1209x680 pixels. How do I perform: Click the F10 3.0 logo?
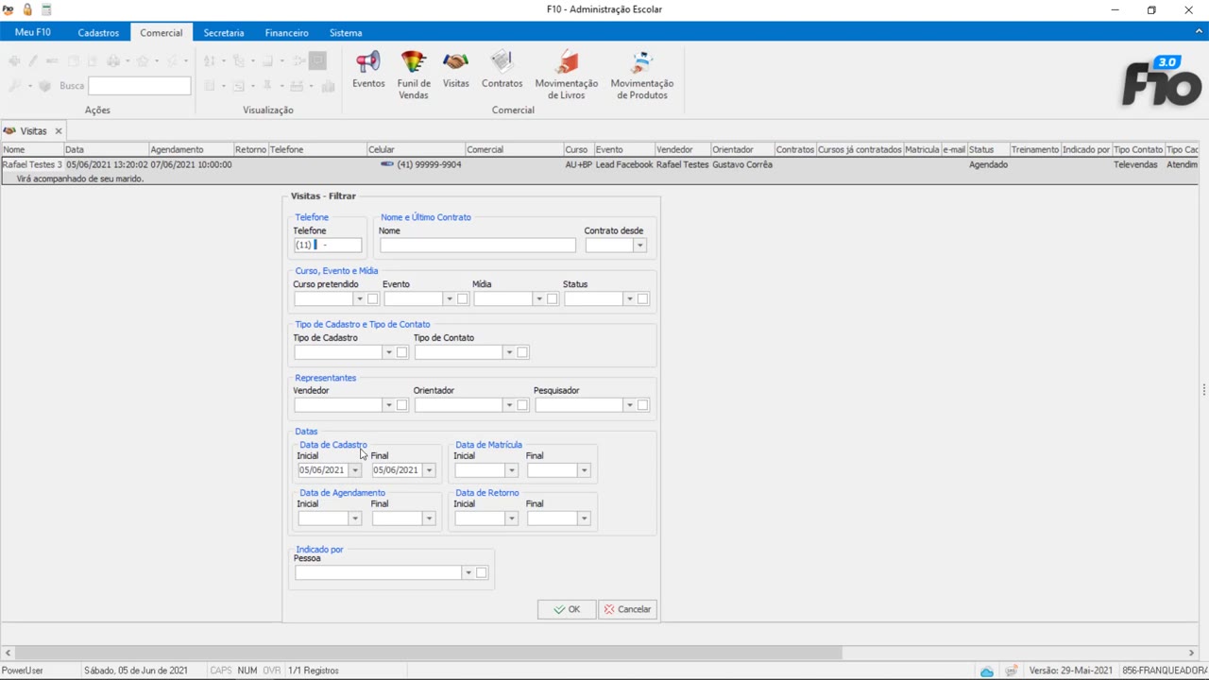pyautogui.click(x=1161, y=81)
